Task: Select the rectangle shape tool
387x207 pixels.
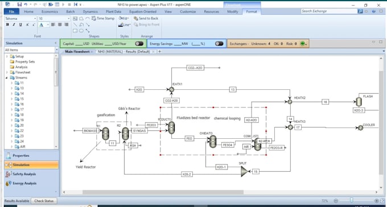Action: point(75,31)
